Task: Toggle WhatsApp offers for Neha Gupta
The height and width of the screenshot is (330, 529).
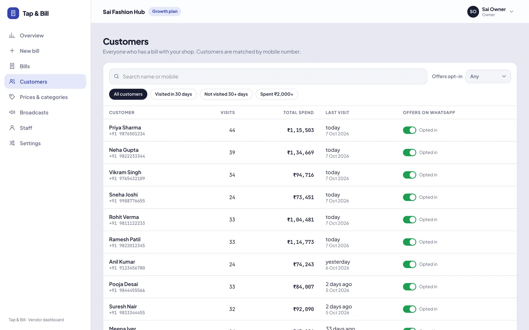Action: pos(409,152)
